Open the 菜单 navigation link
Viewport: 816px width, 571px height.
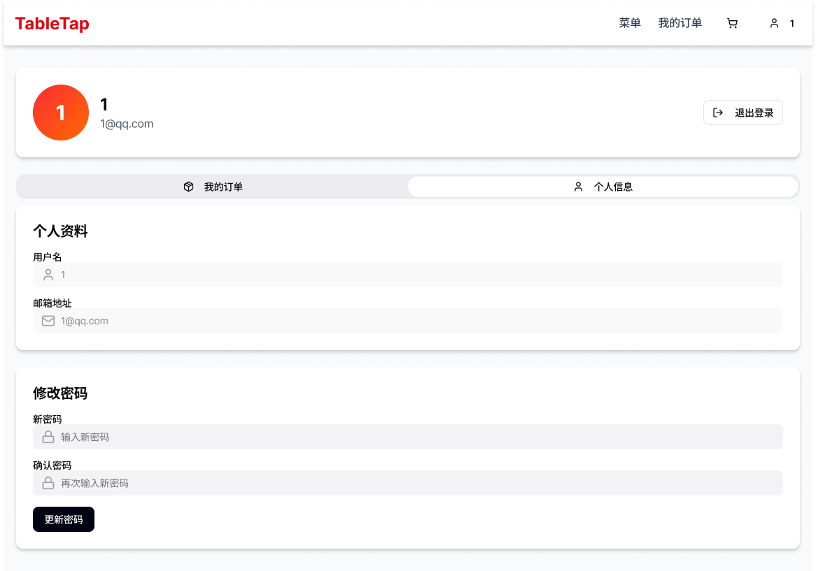[630, 23]
